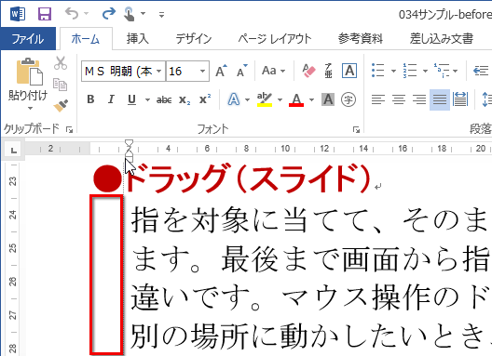The image size is (492, 356).
Task: Click the numbered list icon
Action: [410, 71]
